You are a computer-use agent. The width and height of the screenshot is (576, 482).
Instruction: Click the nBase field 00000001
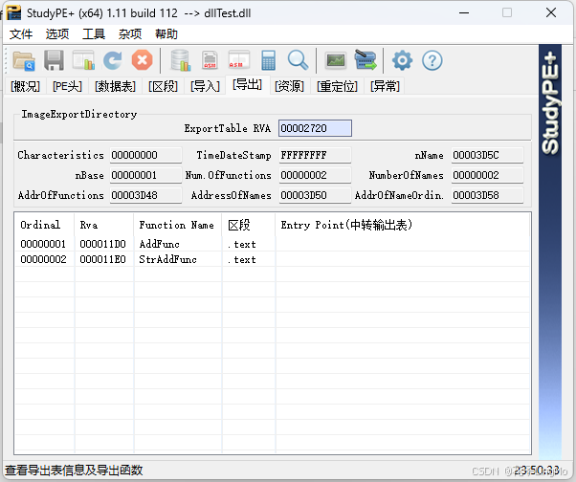[145, 175]
